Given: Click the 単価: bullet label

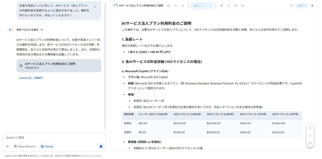Looking at the screenshot, I should (x=131, y=95).
